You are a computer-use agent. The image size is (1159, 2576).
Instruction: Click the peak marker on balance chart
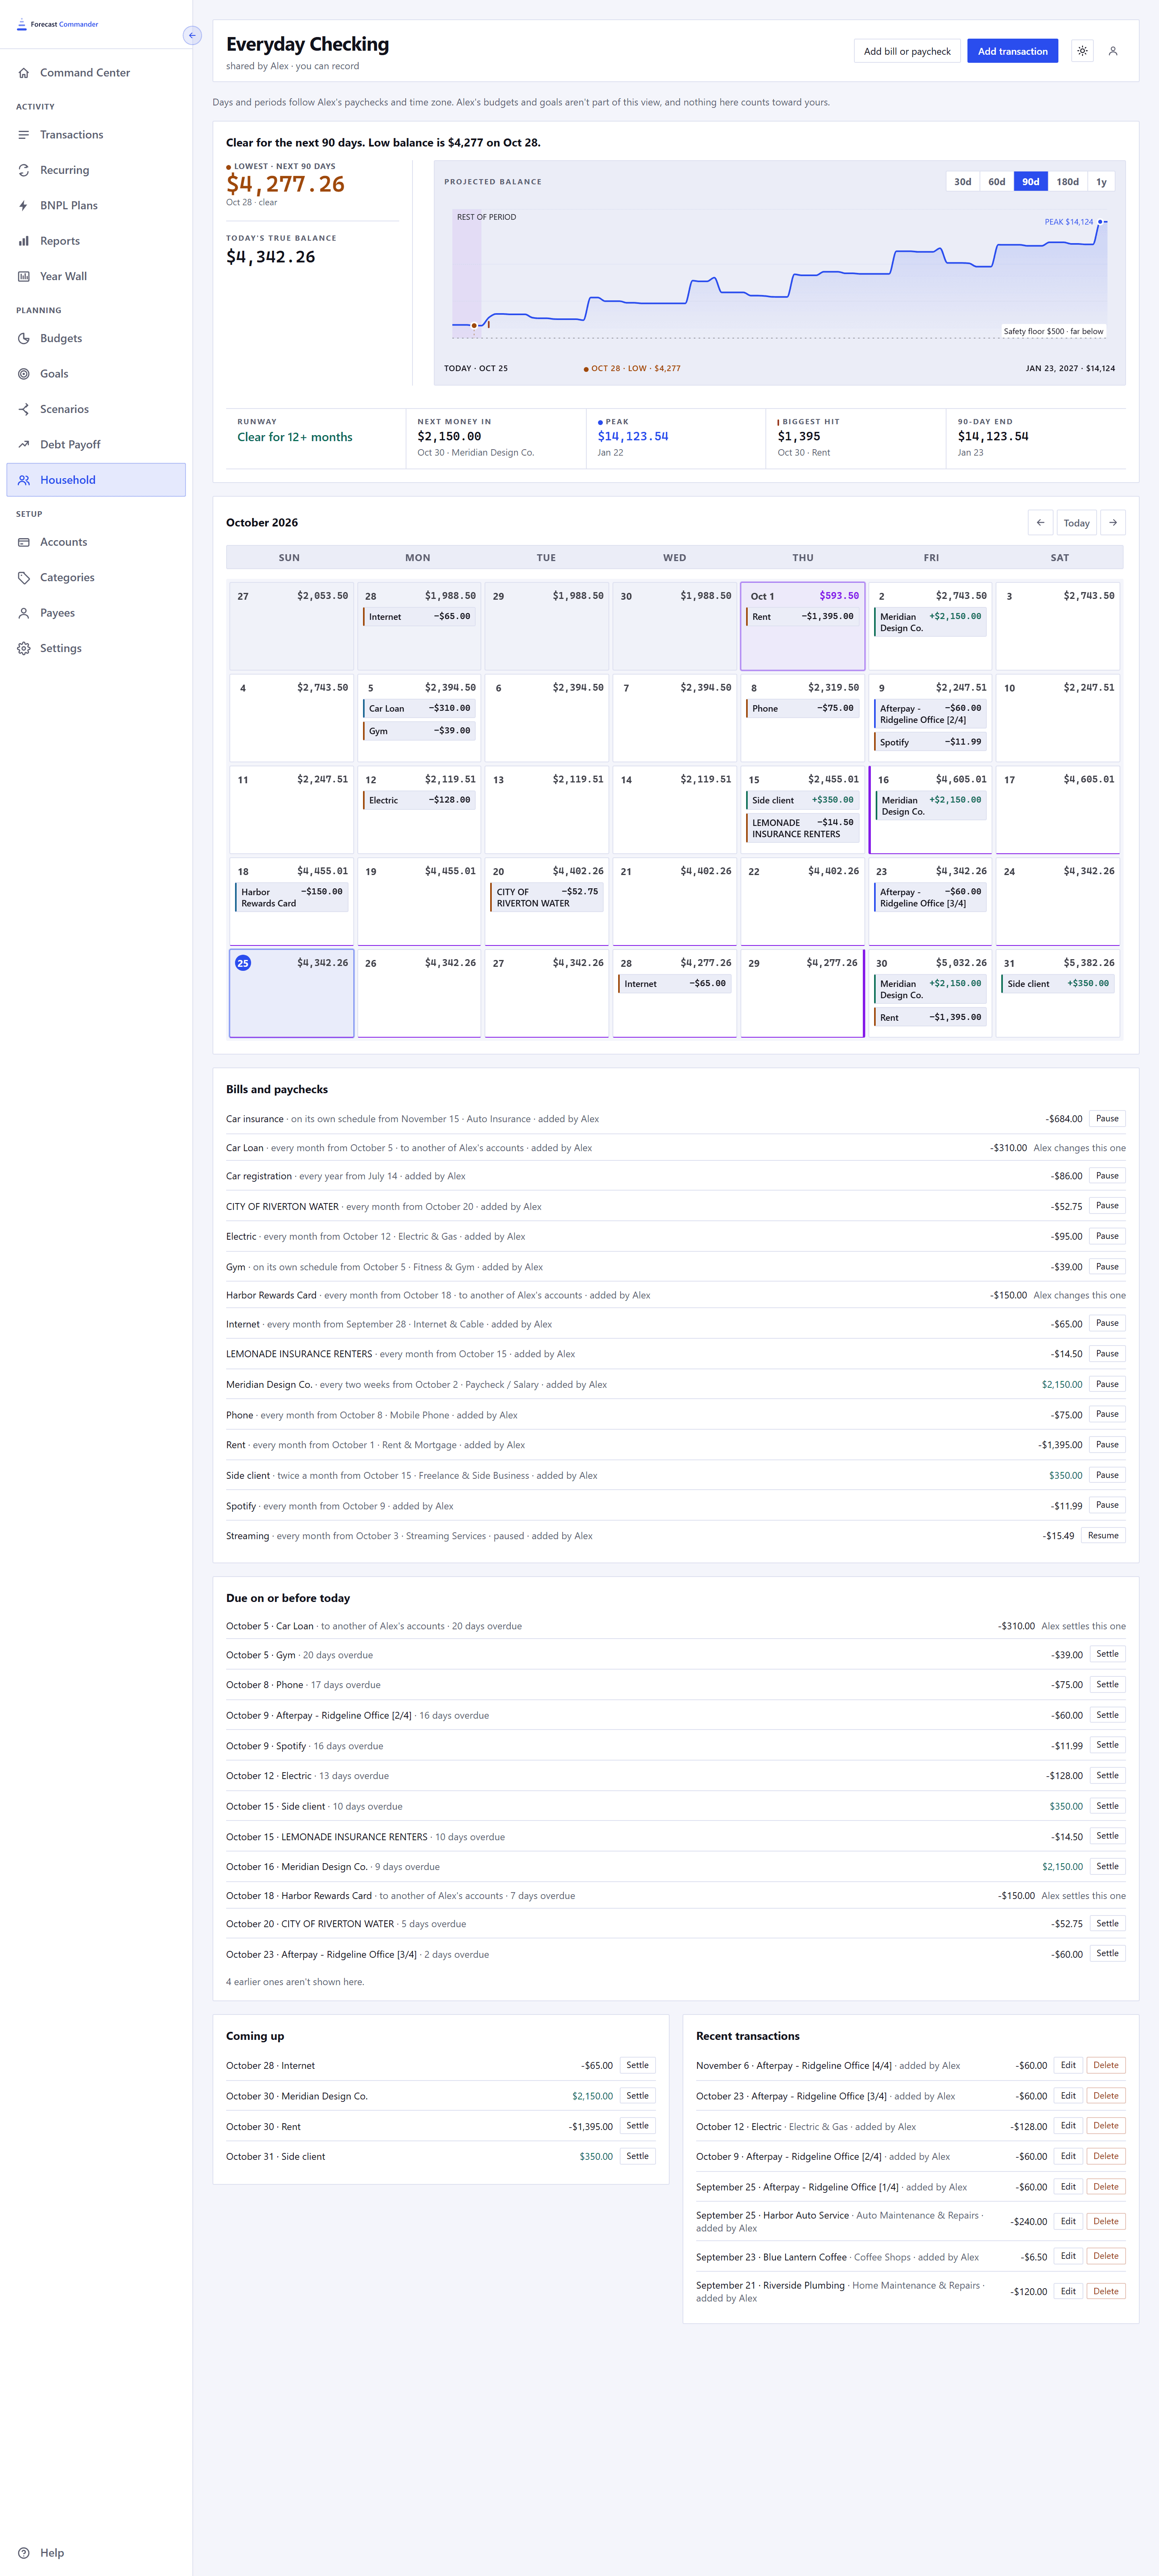click(x=1100, y=222)
